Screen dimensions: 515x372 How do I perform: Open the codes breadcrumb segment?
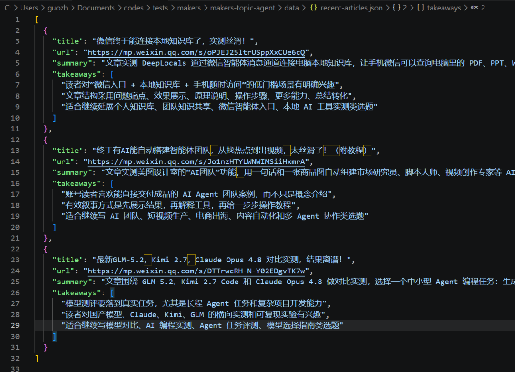pos(134,8)
